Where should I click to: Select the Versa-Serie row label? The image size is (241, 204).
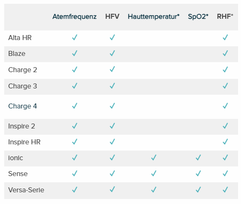(26, 190)
